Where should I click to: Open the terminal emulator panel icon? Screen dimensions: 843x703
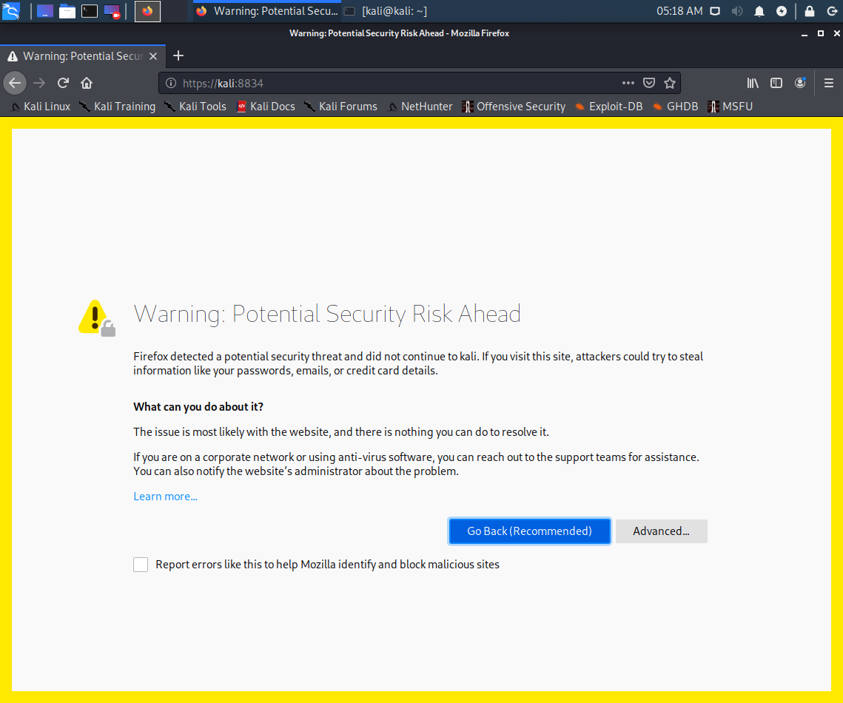(x=90, y=11)
